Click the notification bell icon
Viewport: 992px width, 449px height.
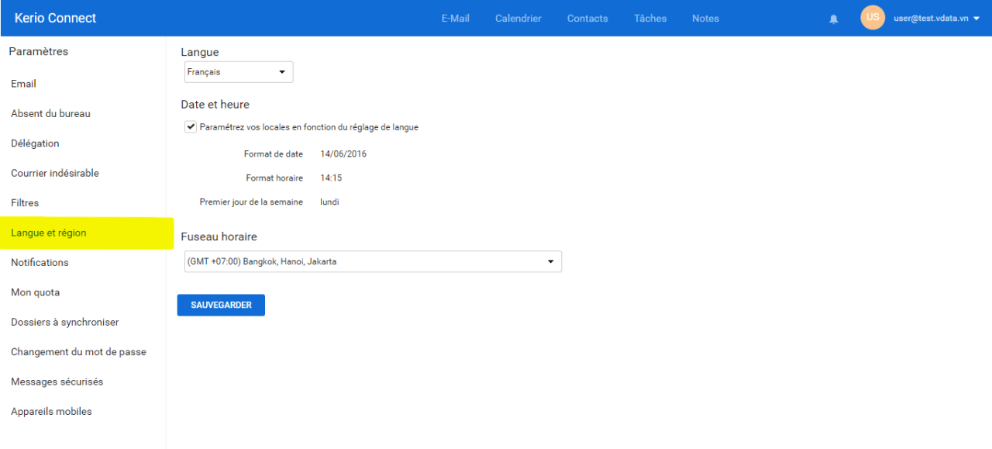click(x=834, y=19)
